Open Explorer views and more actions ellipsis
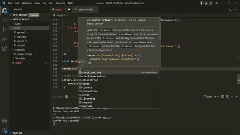The image size is (240, 135). tap(45, 9)
